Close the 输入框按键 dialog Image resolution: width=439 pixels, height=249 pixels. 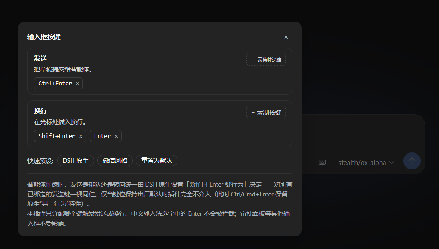286,37
